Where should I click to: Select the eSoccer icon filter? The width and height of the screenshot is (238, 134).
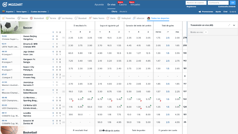(x=134, y=18)
